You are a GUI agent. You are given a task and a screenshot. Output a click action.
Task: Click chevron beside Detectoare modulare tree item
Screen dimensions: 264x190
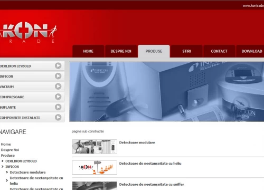7,172
